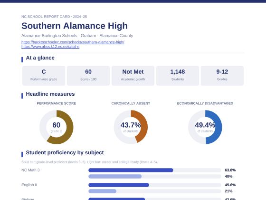The image size is (266, 200).
Task: Click the NC Math 3 subject label
Action: (x=30, y=170)
